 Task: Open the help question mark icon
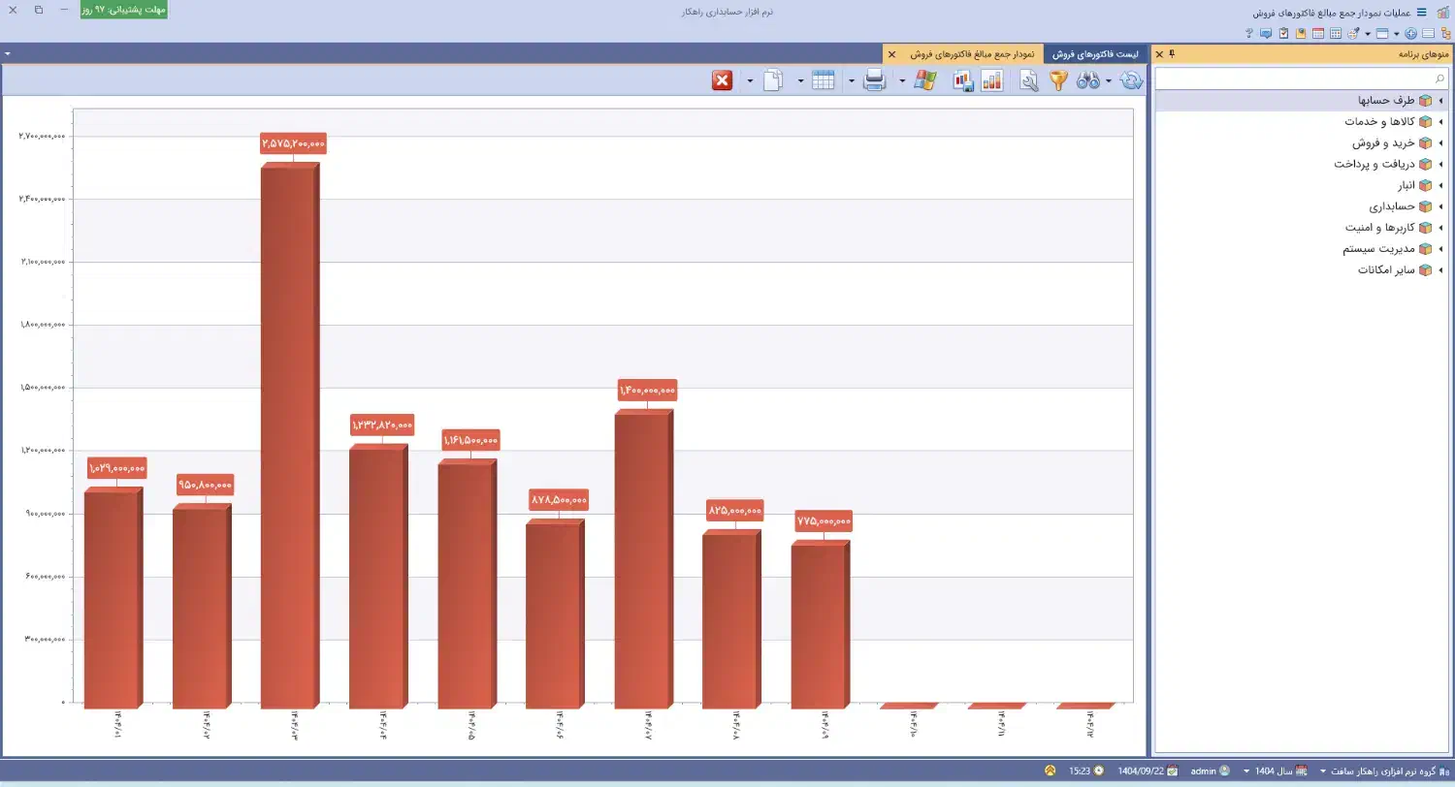1249,33
